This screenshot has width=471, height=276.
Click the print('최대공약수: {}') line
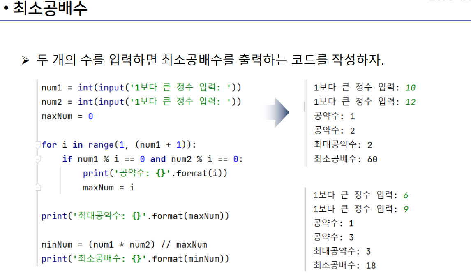[135, 216]
